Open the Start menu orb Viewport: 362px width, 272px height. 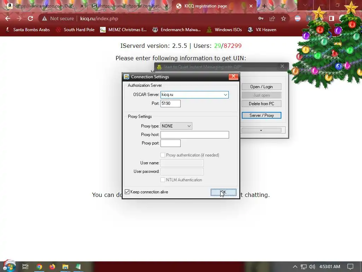pos(9,266)
